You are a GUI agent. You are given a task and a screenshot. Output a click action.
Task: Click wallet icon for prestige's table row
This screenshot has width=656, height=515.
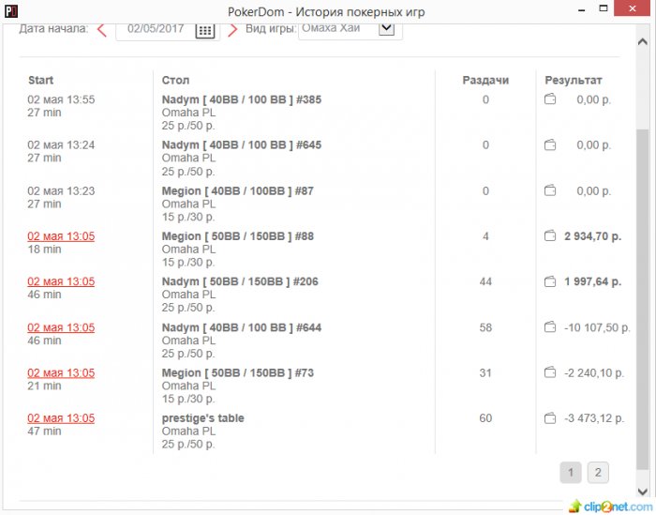(550, 417)
